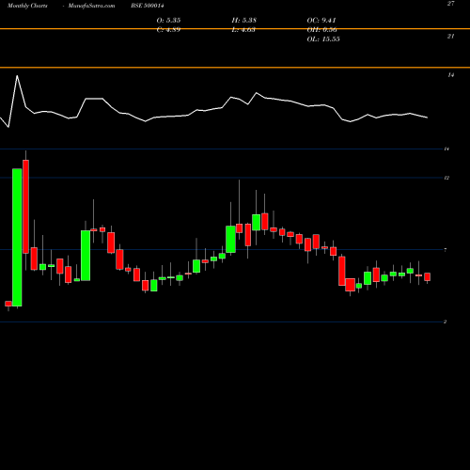Click the last red candlestick on the right

point(428,276)
